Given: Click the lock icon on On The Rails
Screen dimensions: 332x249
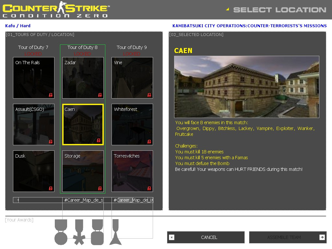Looking at the screenshot, I should tap(51, 95).
